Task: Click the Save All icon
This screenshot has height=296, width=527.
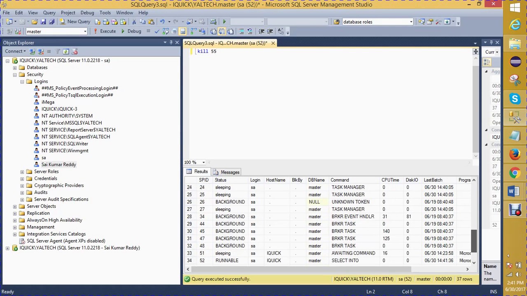Action: pyautogui.click(x=51, y=22)
